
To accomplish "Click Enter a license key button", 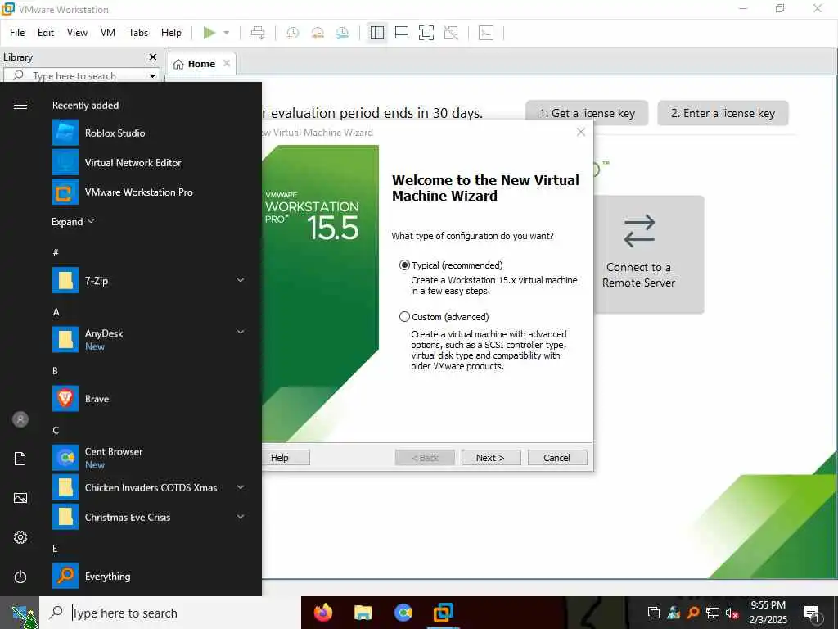I will point(723,113).
